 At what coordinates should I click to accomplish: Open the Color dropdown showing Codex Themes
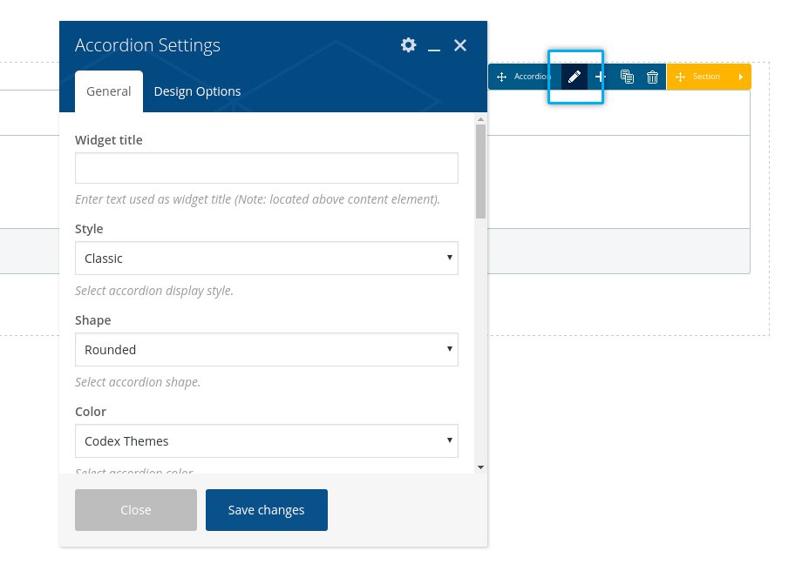tap(266, 441)
